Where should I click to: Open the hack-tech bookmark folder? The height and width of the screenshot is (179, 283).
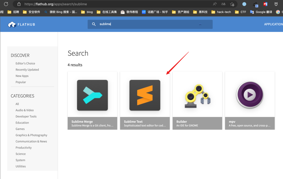click(x=221, y=12)
